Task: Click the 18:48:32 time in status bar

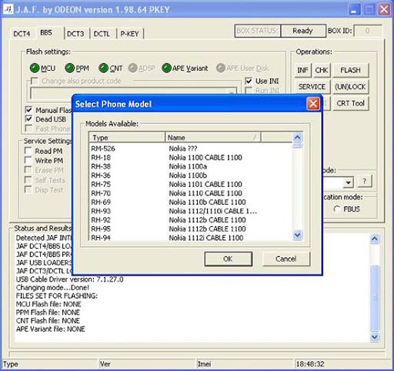Action: point(310,364)
